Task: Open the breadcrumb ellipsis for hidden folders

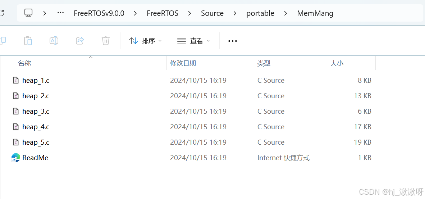Action: 60,13
